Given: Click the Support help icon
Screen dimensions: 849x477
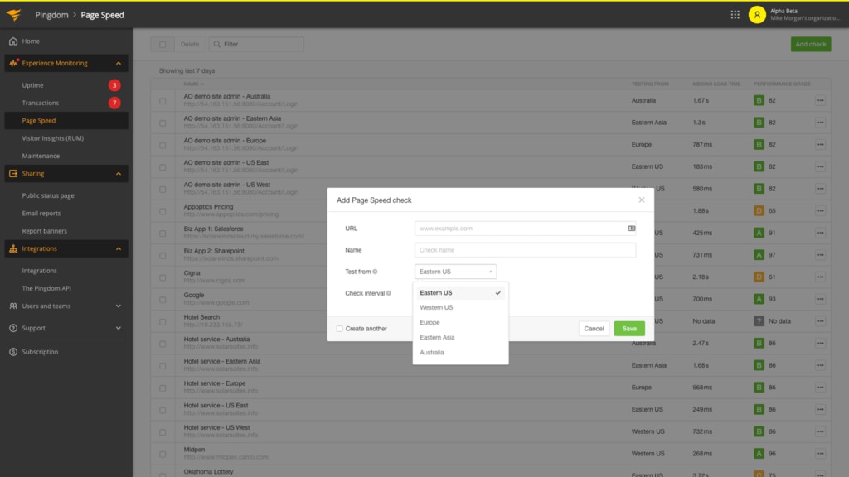Looking at the screenshot, I should click(13, 328).
